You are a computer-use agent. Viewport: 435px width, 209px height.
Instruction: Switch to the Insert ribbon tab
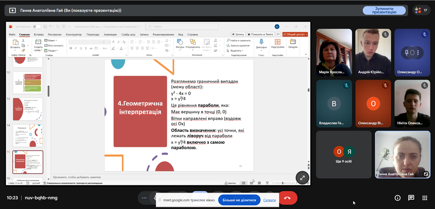[38, 34]
